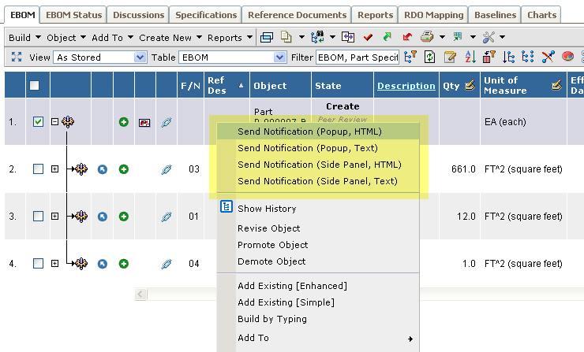Click the chain link icon in row 3
The width and height of the screenshot is (584, 352).
click(166, 217)
